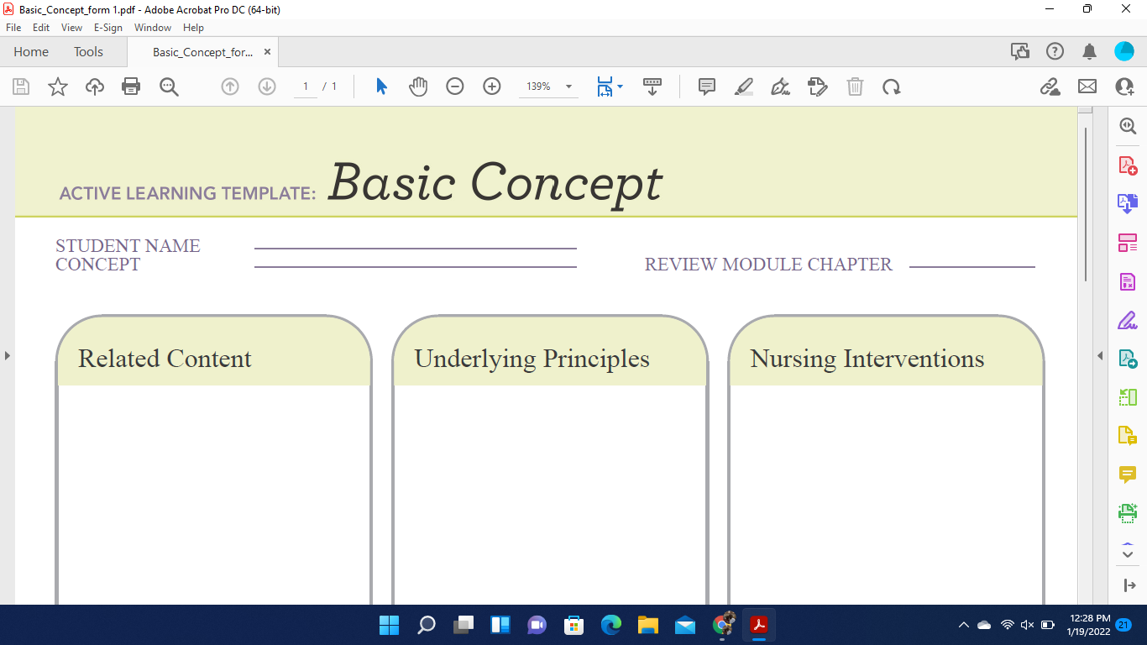Save the PDF to cloud

click(x=93, y=87)
